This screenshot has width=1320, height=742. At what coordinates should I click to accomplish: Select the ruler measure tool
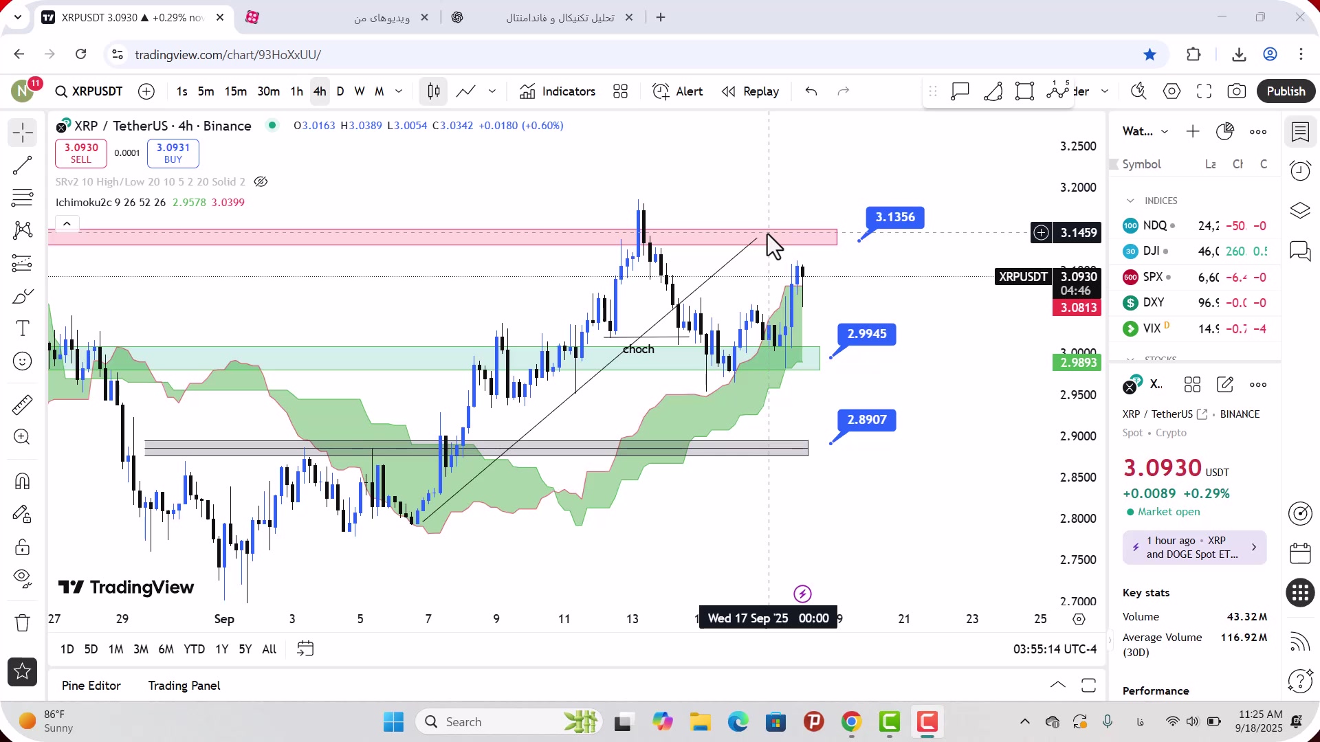click(x=23, y=405)
